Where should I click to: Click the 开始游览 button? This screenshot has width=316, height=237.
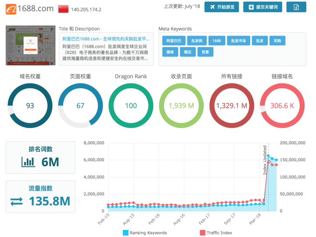tap(222, 7)
